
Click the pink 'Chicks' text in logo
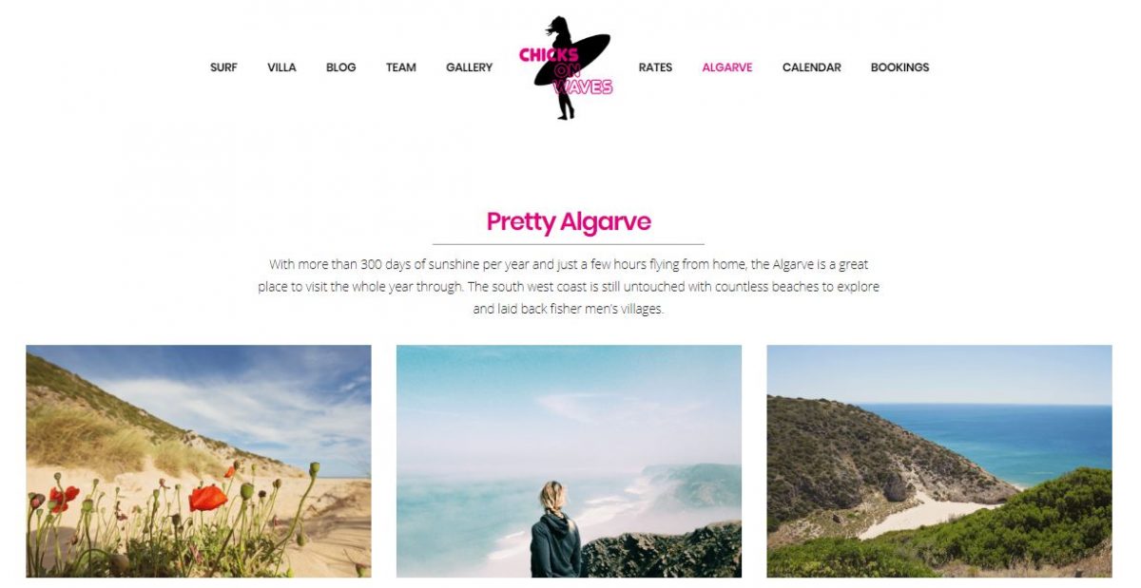coord(549,55)
